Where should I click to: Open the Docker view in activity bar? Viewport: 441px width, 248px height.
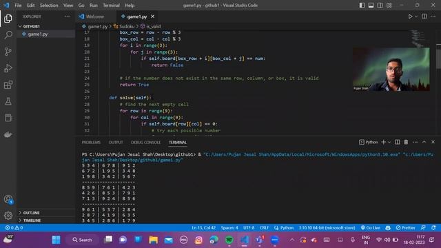pyautogui.click(x=8, y=134)
